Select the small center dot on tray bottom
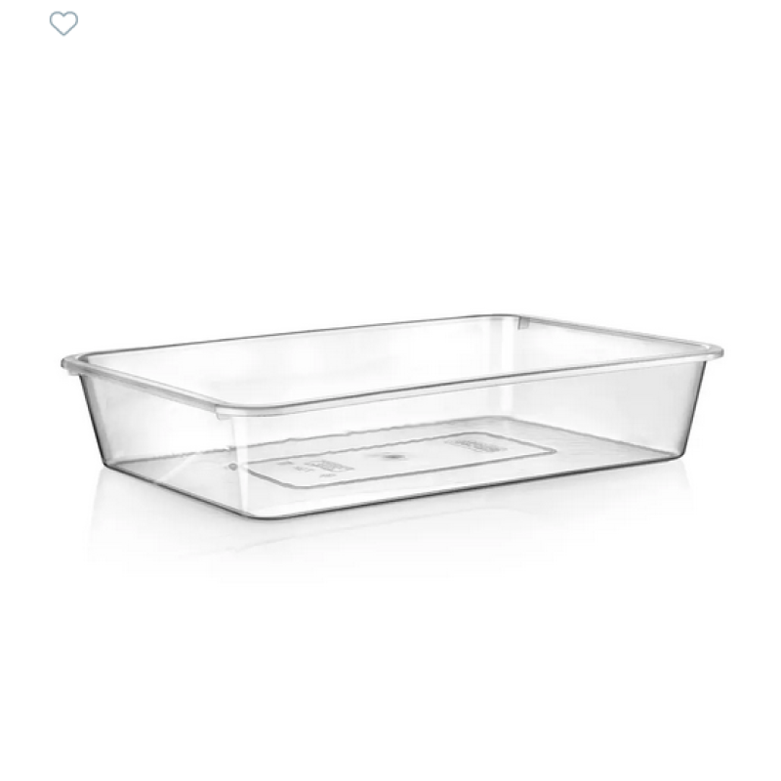781x781 pixels. 390,456
